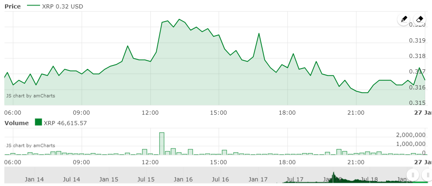The image size is (432, 186).
Task: Click the JS chart by amCharts link in volume panel
Action: click(x=31, y=146)
